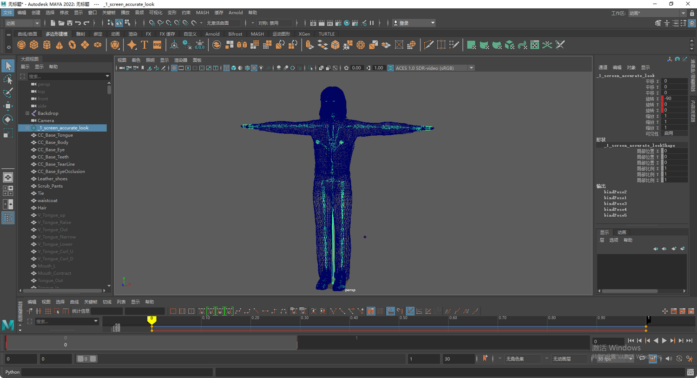Click the SVG import shelf icon
The height and width of the screenshot is (378, 697).
coord(157,45)
